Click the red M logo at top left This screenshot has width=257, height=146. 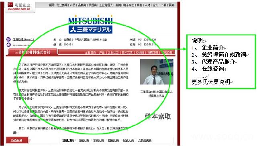10,5
